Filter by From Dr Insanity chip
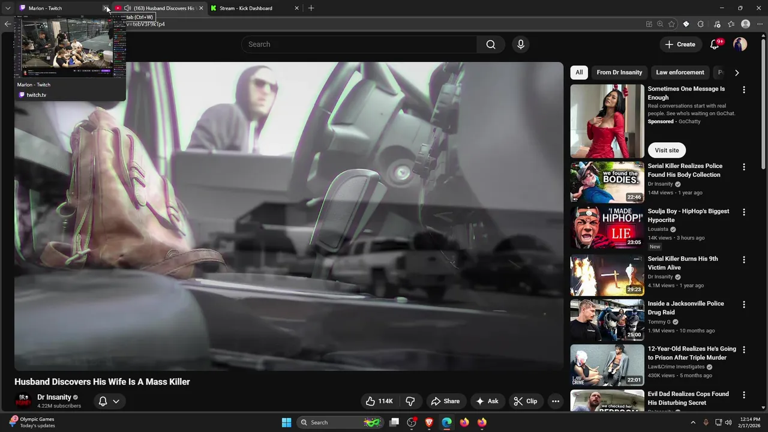Image resolution: width=768 pixels, height=432 pixels. point(619,73)
